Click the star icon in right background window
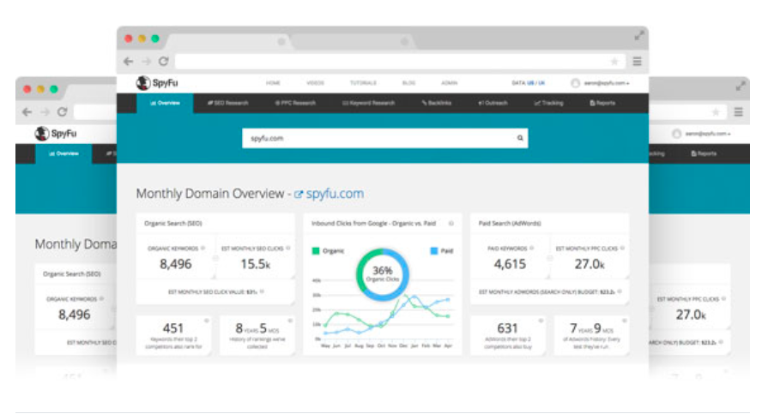 [716, 112]
